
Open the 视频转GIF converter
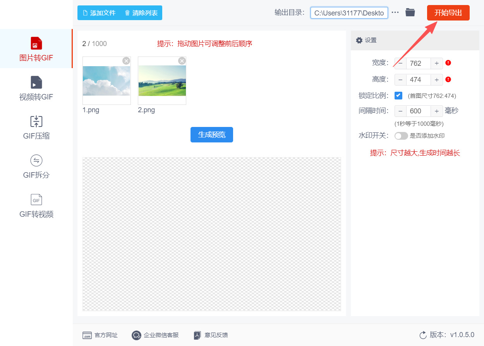coord(36,88)
